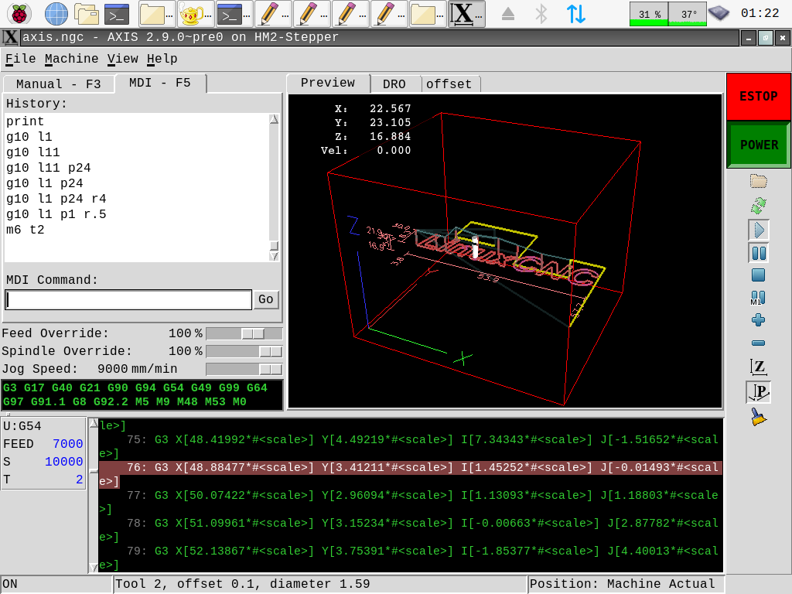
Task: Click the Go button
Action: tap(266, 299)
